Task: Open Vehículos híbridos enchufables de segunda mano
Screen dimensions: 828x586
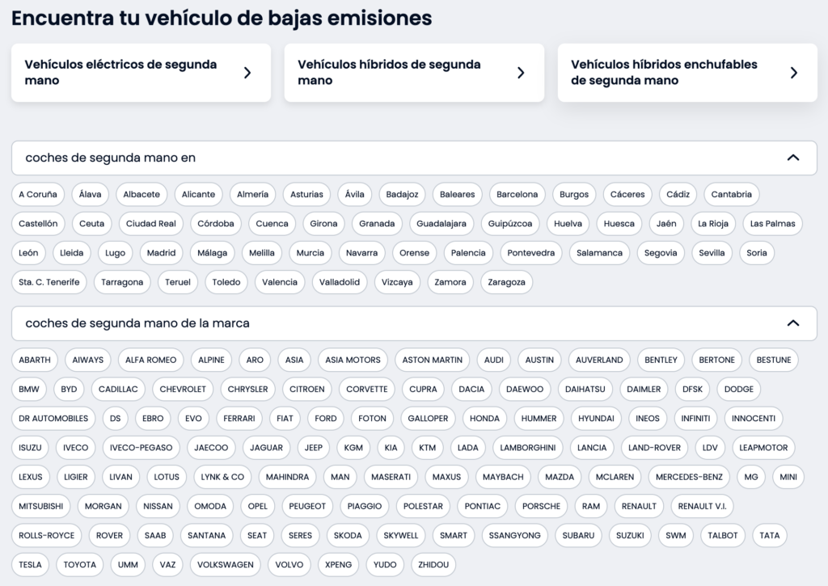Action: [664, 73]
